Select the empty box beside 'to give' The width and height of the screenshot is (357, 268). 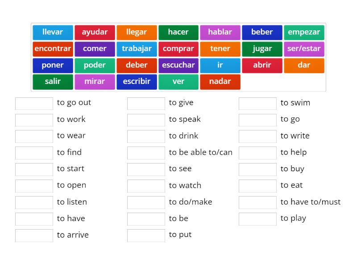point(146,103)
